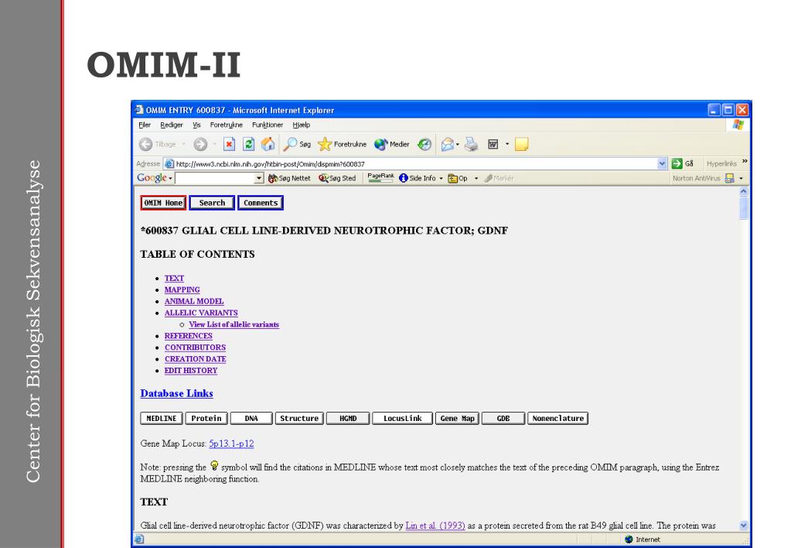Open the Database Links heading link
This screenshot has width=791, height=548.
click(176, 393)
